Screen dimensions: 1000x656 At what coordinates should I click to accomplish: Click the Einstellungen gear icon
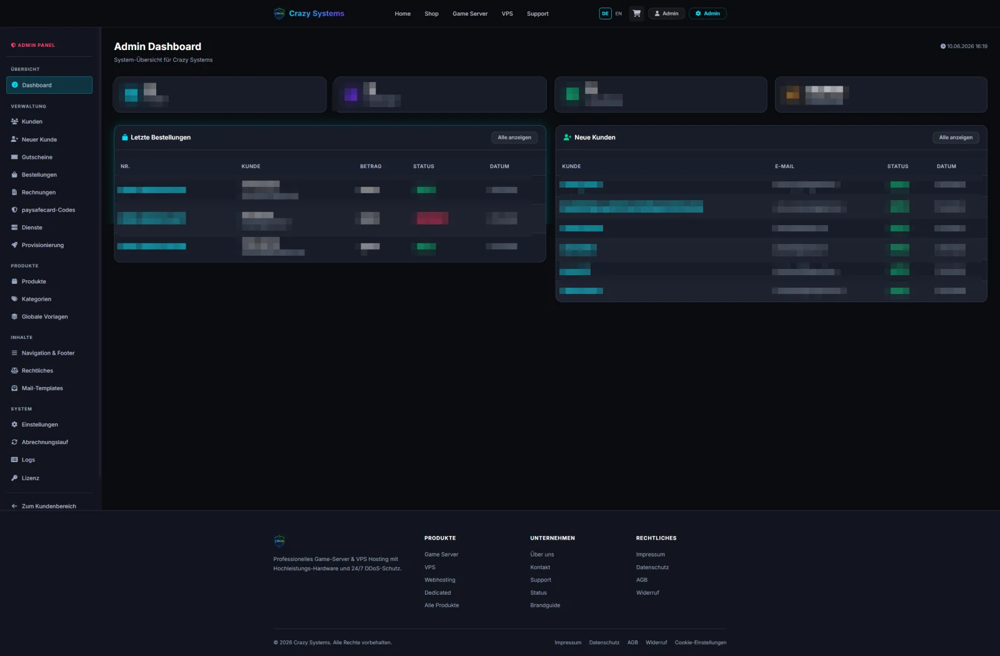14,424
